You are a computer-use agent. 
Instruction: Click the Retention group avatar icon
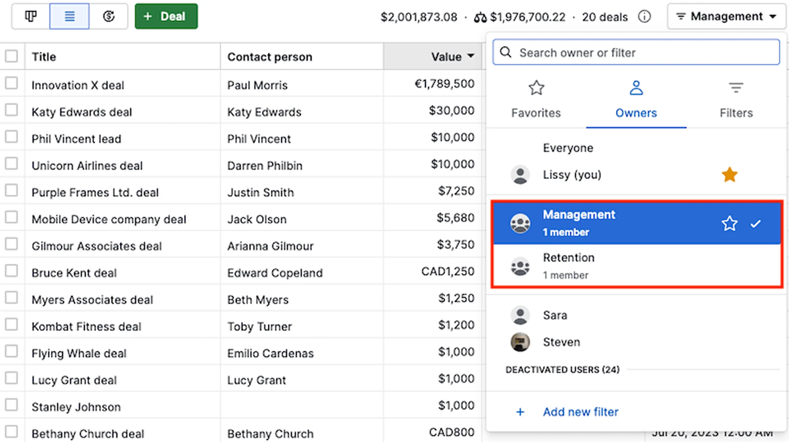pos(520,266)
